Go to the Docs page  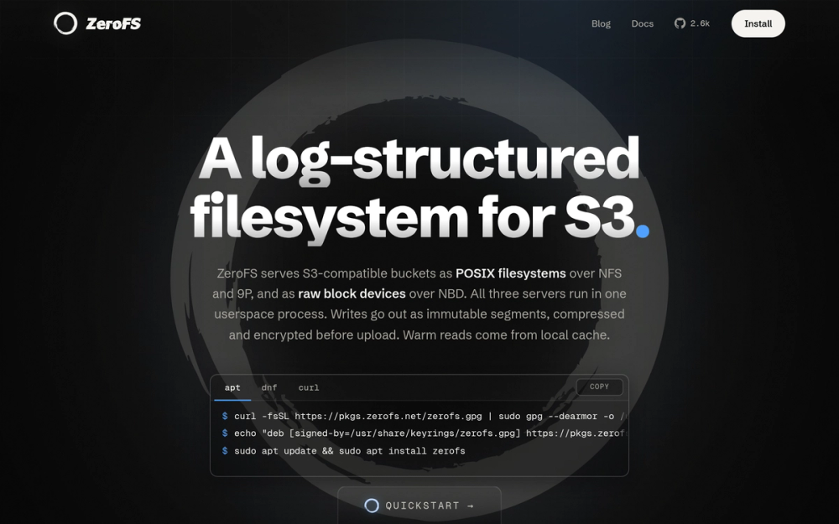click(642, 23)
